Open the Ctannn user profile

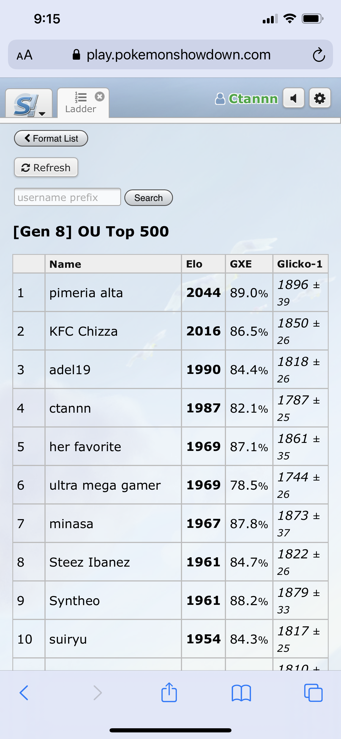click(x=247, y=99)
